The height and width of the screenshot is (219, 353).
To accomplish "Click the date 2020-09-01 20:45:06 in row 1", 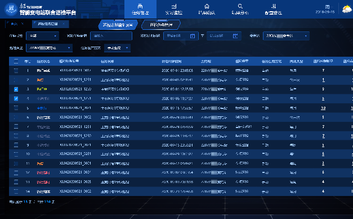I will coord(177,71).
